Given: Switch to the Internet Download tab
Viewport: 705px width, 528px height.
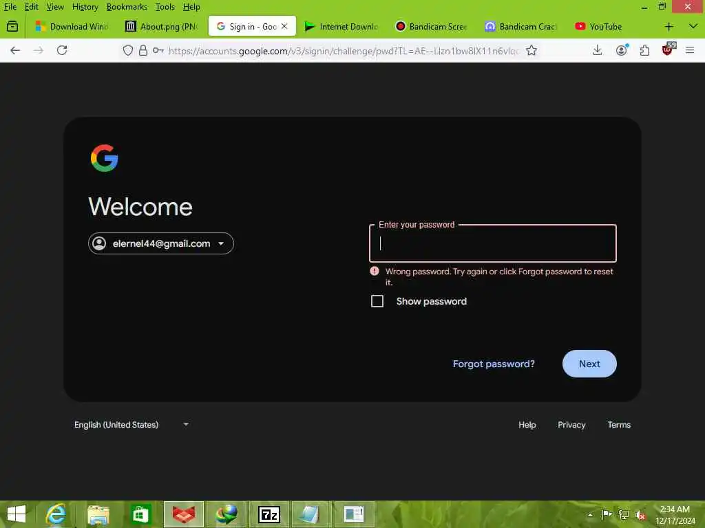Looking at the screenshot, I should point(341,27).
